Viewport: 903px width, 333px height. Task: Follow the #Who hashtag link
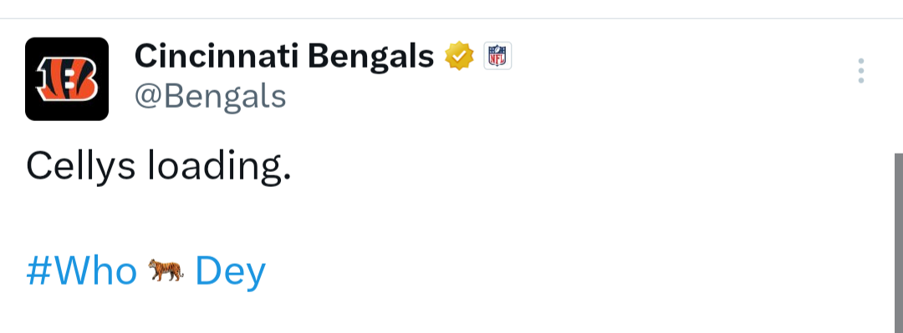coord(81,270)
